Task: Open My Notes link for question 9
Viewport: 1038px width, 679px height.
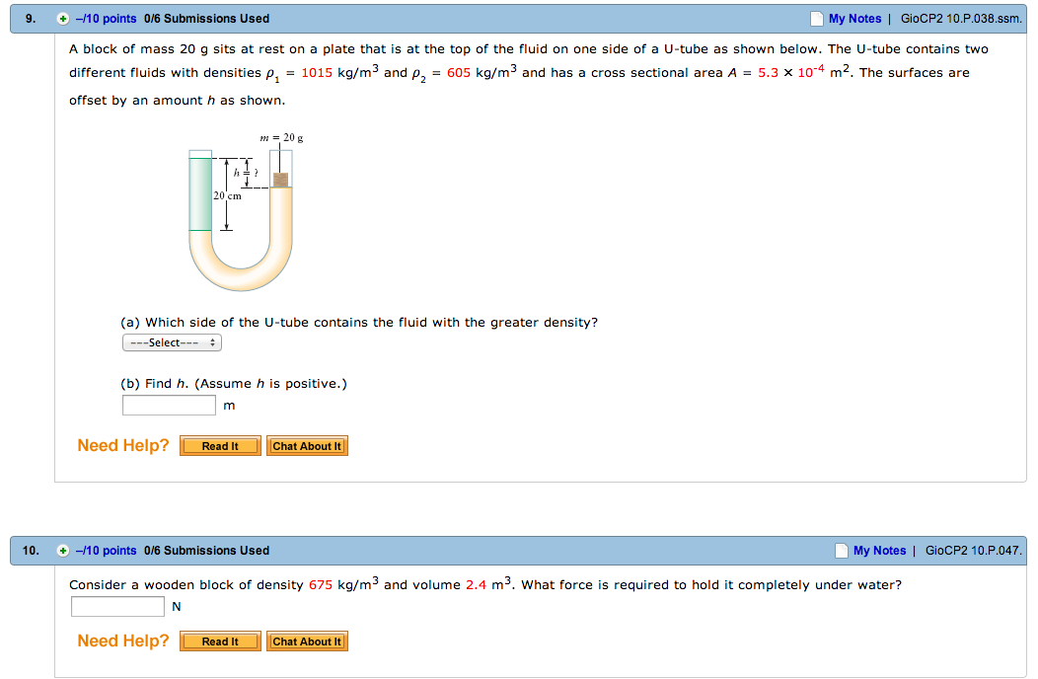Action: (854, 19)
